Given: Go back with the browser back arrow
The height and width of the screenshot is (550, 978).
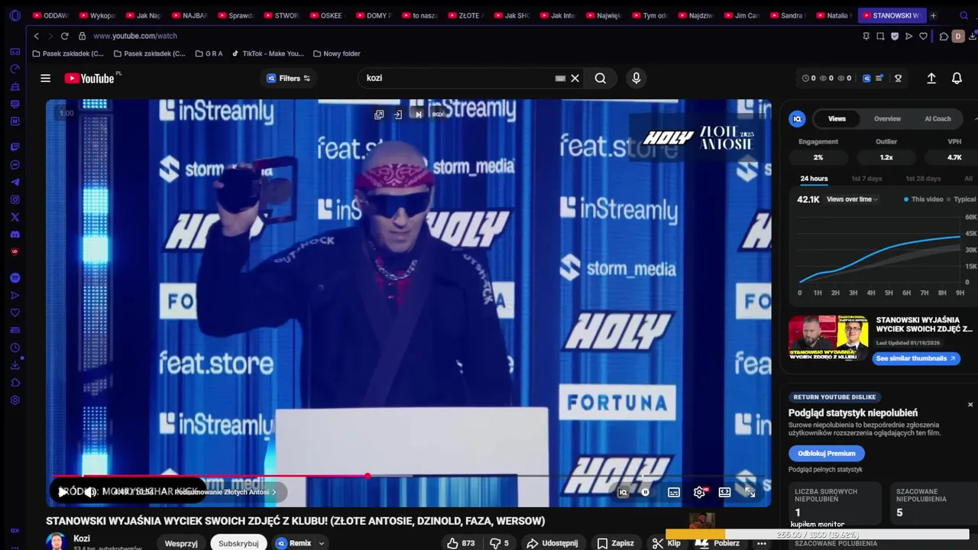Looking at the screenshot, I should click(x=36, y=36).
